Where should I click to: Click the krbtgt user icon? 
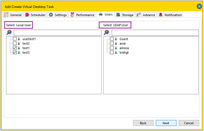pyautogui.click(x=116, y=53)
